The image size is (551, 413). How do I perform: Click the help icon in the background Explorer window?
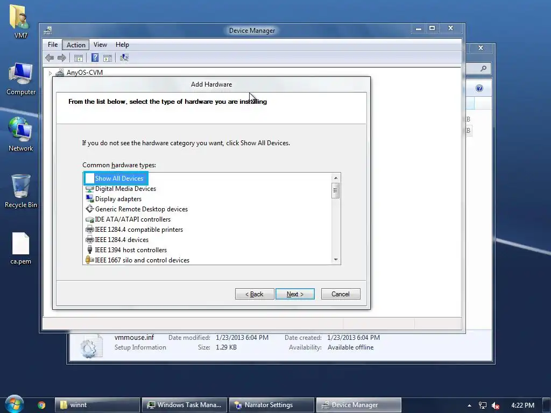[479, 88]
